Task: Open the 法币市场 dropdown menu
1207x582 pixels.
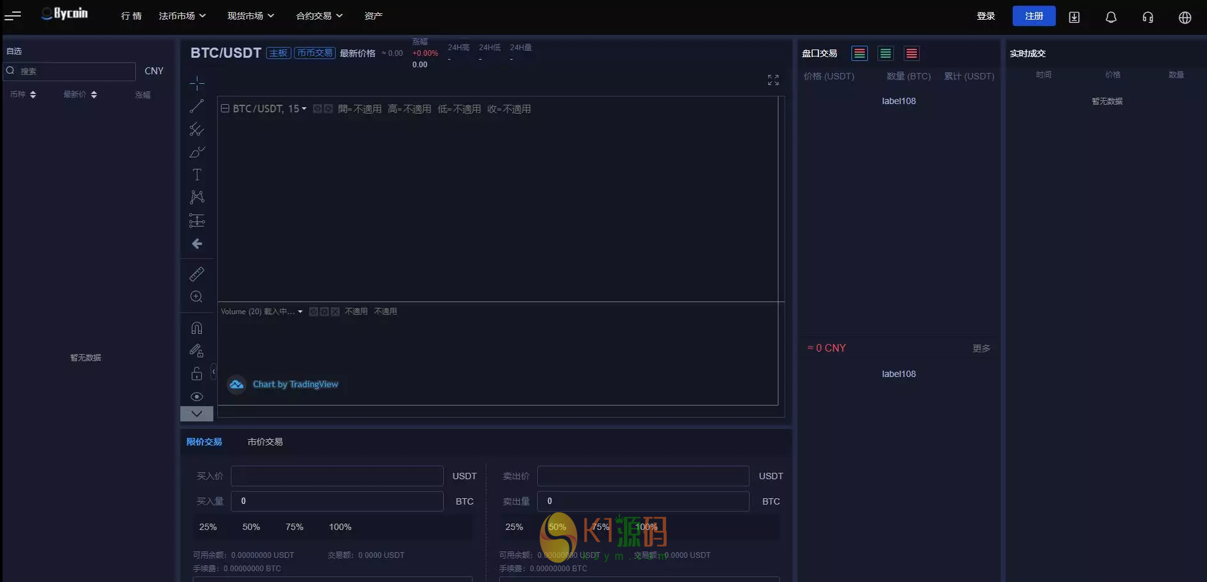Action: pyautogui.click(x=182, y=16)
